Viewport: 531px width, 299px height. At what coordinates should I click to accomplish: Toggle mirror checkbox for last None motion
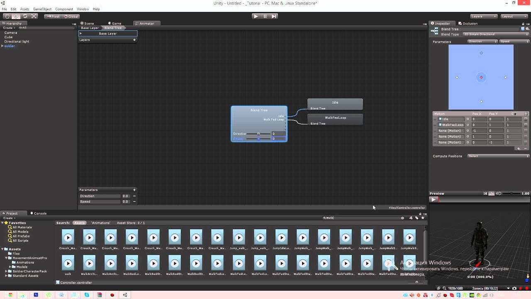click(x=526, y=142)
